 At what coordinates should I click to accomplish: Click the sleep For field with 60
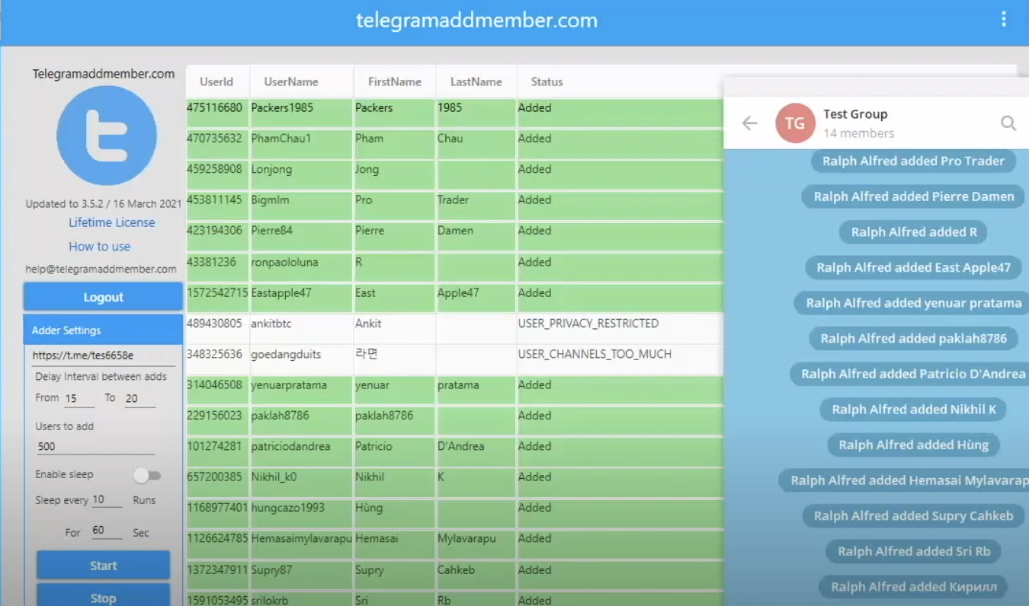coord(106,531)
